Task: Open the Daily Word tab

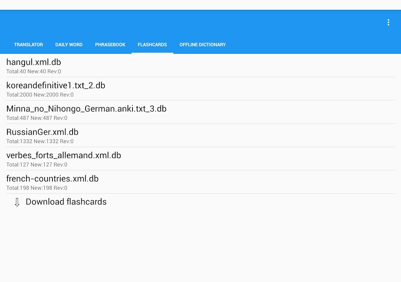Action: [x=69, y=44]
